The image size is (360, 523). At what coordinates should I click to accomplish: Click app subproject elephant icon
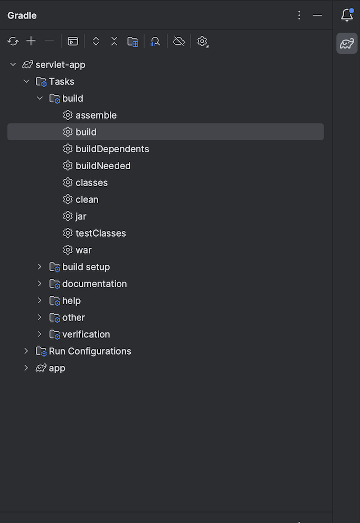pyautogui.click(x=41, y=367)
